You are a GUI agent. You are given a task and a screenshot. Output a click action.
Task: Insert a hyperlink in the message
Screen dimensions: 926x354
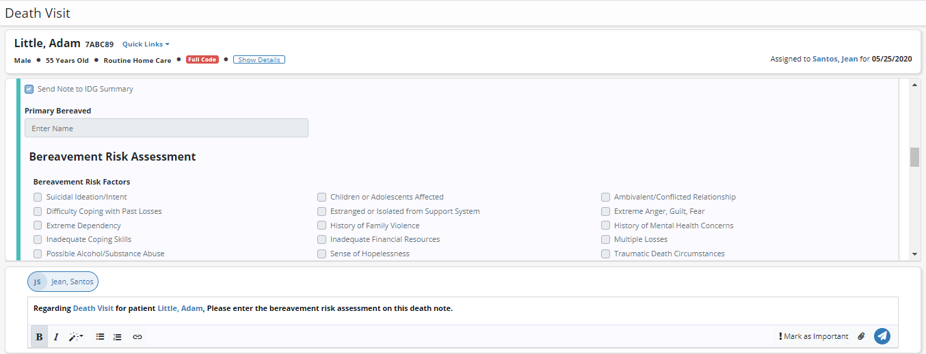tap(137, 337)
